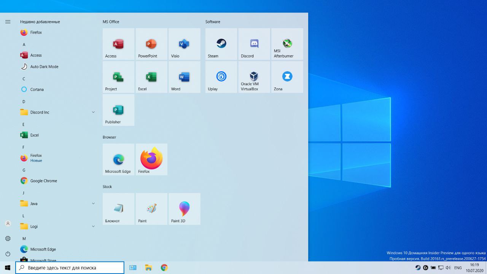The width and height of the screenshot is (487, 274).
Task: Launch the Uplay tile
Action: pos(221,77)
